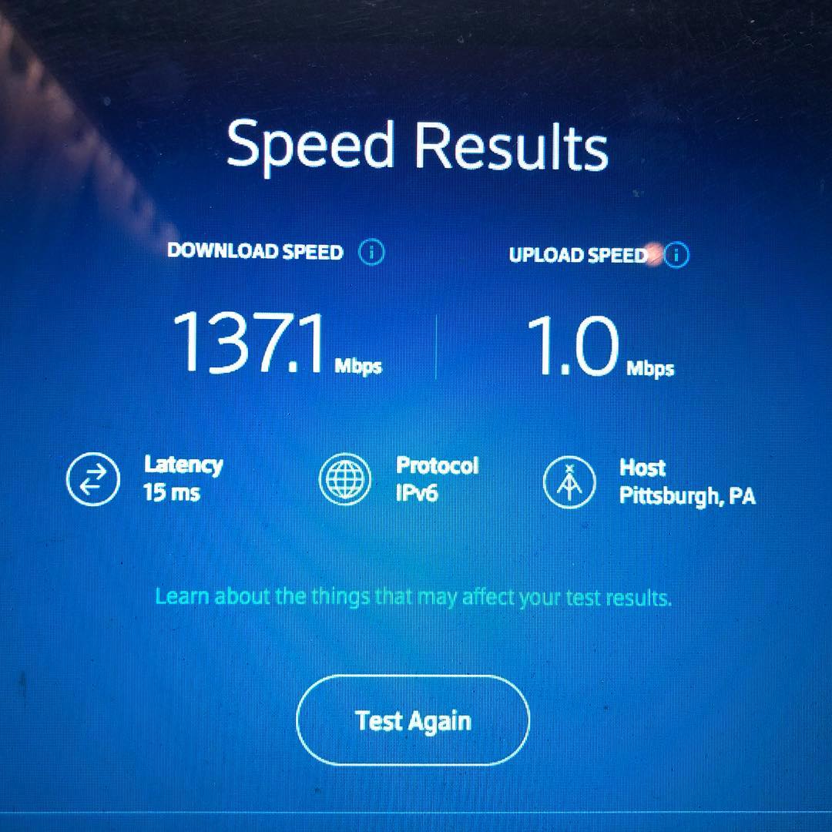
Task: Click the 137.1 download speed value
Action: (249, 343)
